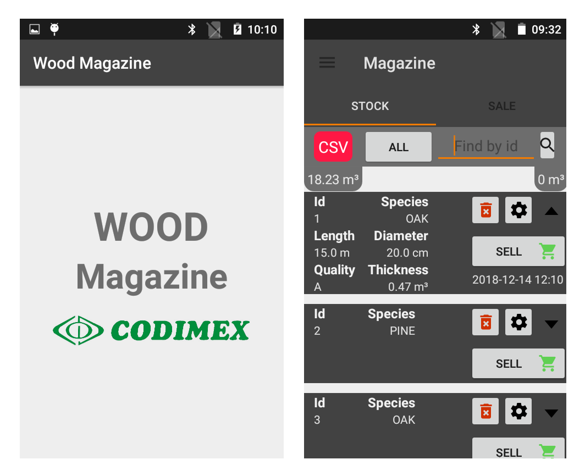The width and height of the screenshot is (585, 476).
Task: Tap the magnifier search icon
Action: [547, 145]
